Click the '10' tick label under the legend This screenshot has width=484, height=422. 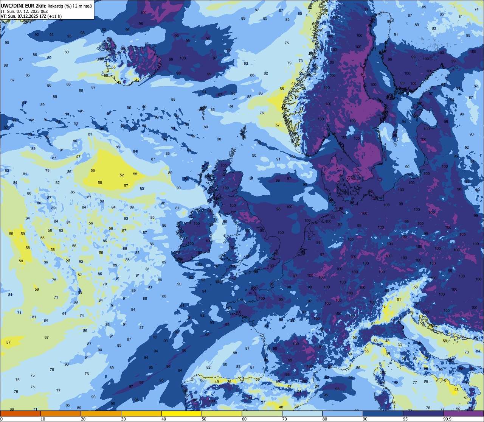coord(43,419)
